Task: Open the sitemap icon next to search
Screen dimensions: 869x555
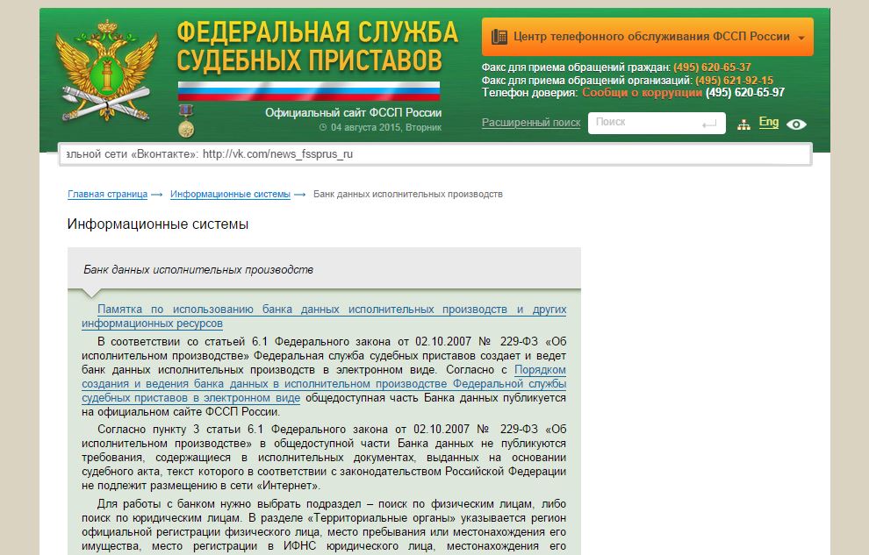Action: [x=743, y=125]
